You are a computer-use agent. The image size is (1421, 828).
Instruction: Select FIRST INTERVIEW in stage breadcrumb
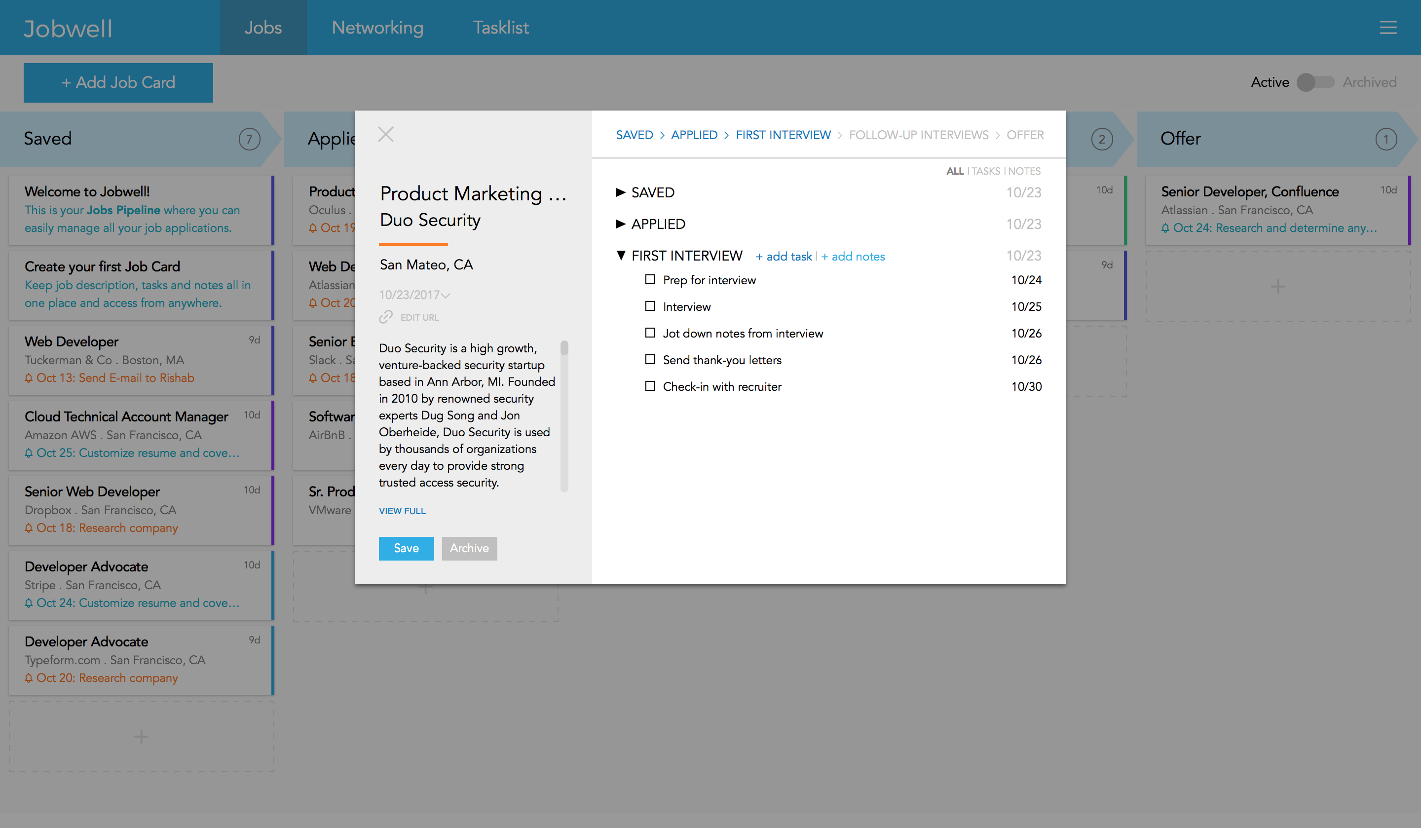coord(783,135)
